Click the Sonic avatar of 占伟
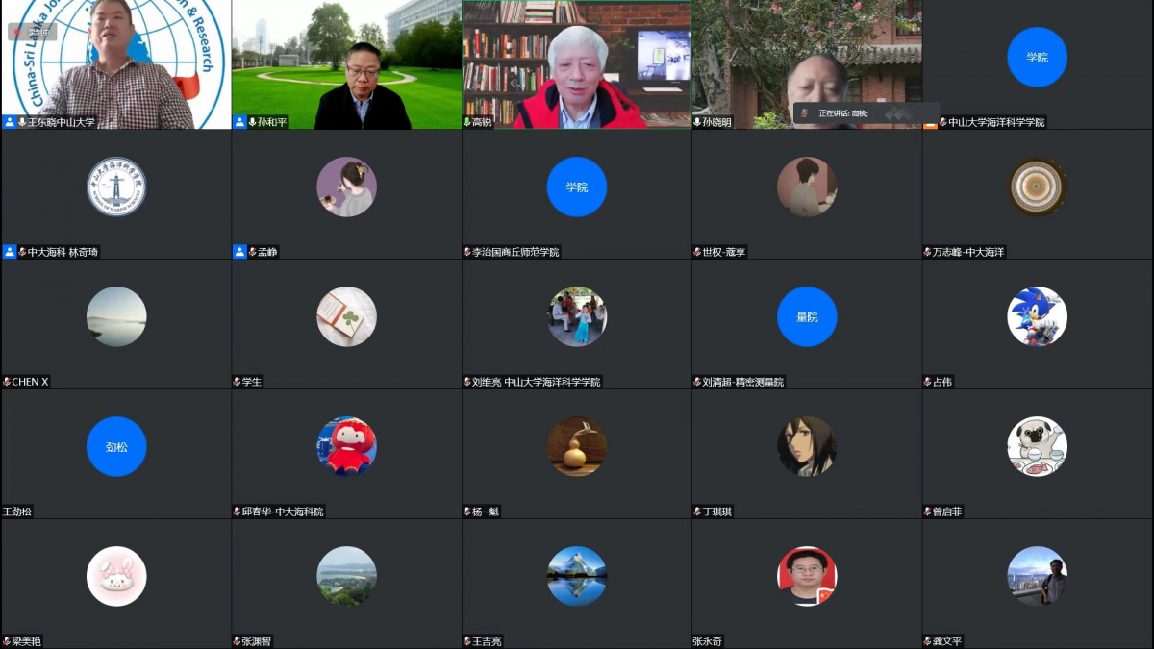The image size is (1154, 649). click(1037, 316)
